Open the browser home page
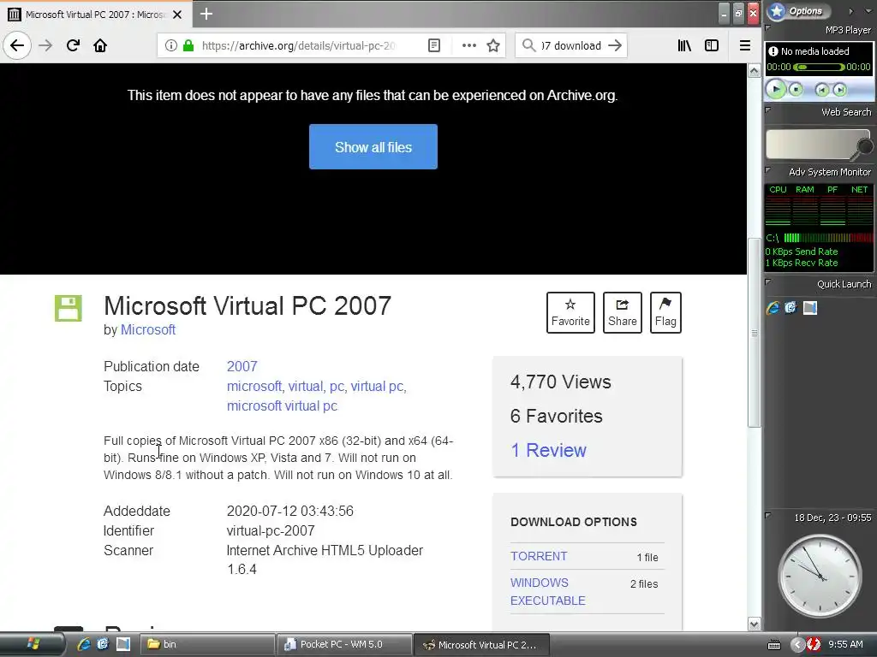877x657 pixels. pos(100,45)
